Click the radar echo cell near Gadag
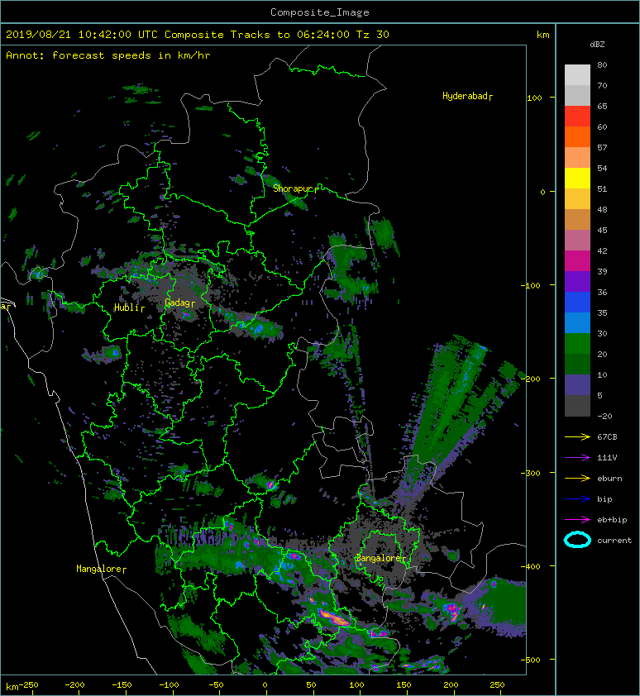 point(187,314)
